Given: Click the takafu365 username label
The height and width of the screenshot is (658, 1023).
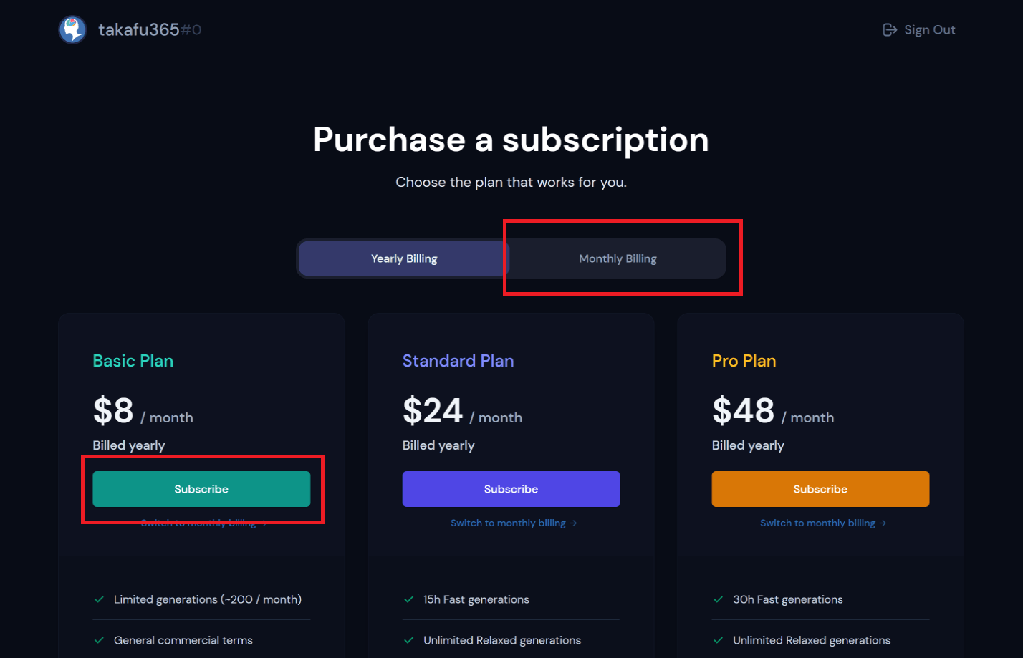Looking at the screenshot, I should tap(139, 30).
